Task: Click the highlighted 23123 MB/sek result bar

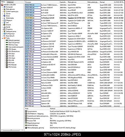Action: (33, 18)
